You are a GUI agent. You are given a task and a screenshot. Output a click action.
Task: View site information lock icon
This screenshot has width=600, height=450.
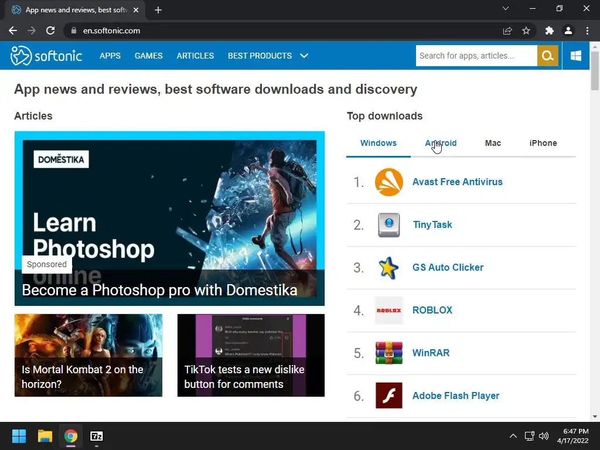pyautogui.click(x=74, y=30)
